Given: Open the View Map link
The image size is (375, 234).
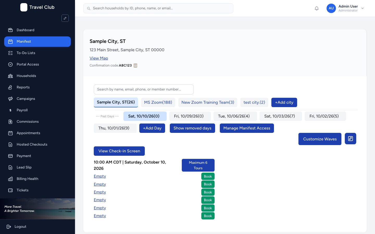Looking at the screenshot, I should (x=99, y=58).
